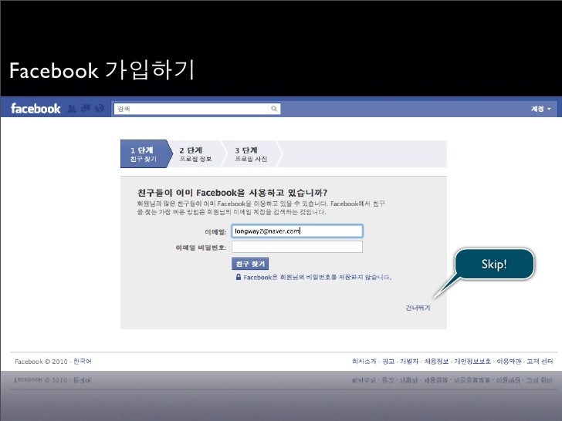Click the 친구 찾기 button

coord(250,264)
